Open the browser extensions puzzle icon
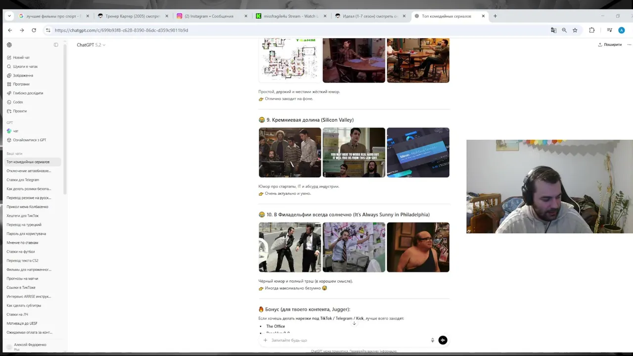Screen dimensions: 633x356 tap(592, 30)
